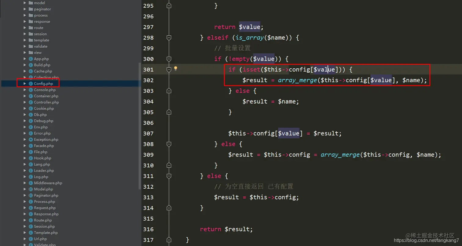Toggle the code fold marker on line 300

pos(169,59)
